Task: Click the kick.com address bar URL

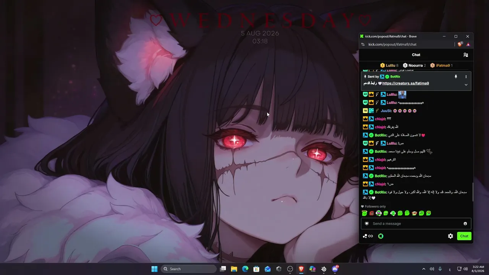Action: click(392, 44)
